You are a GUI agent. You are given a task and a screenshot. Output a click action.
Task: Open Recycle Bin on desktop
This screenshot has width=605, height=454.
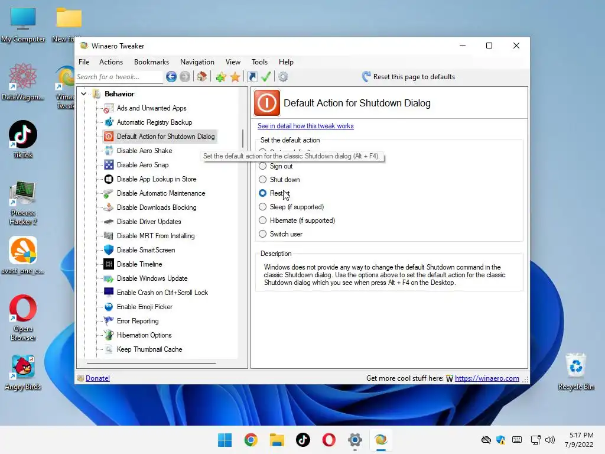pyautogui.click(x=575, y=372)
